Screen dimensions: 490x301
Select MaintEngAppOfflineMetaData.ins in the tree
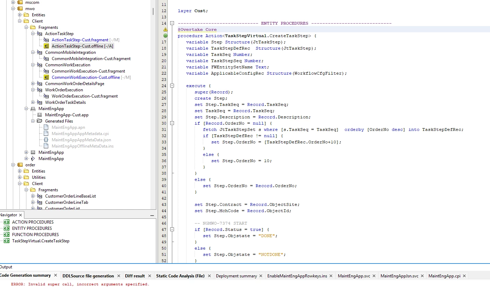tap(83, 146)
